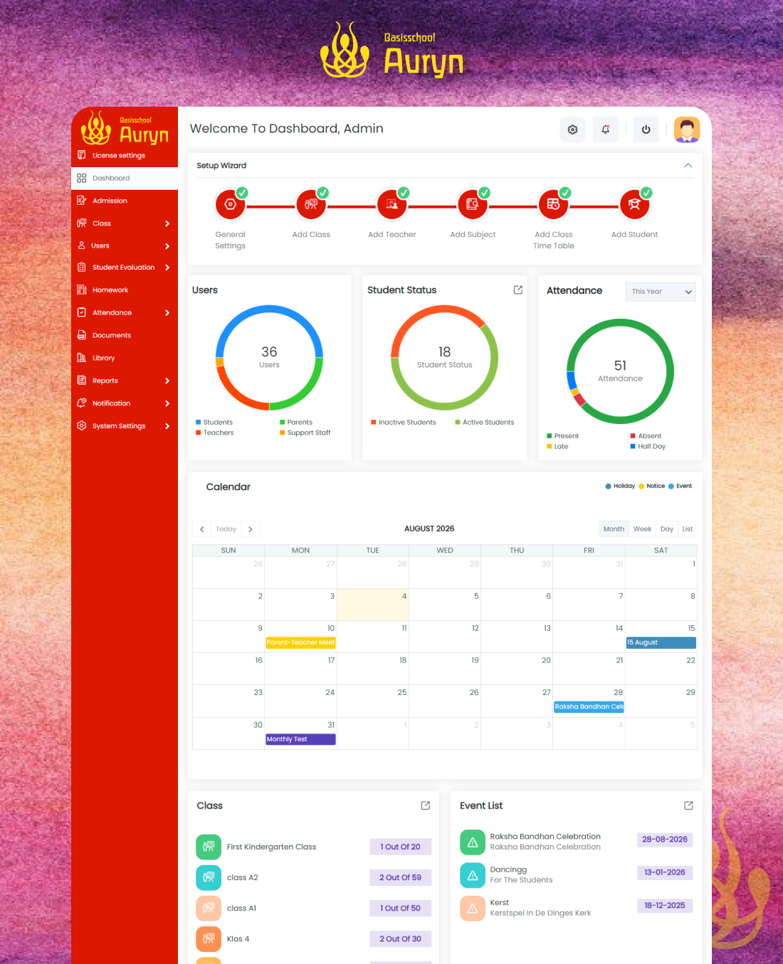Viewport: 783px width, 964px height.
Task: Click the Add Class Time Table step icon
Action: pos(554,204)
